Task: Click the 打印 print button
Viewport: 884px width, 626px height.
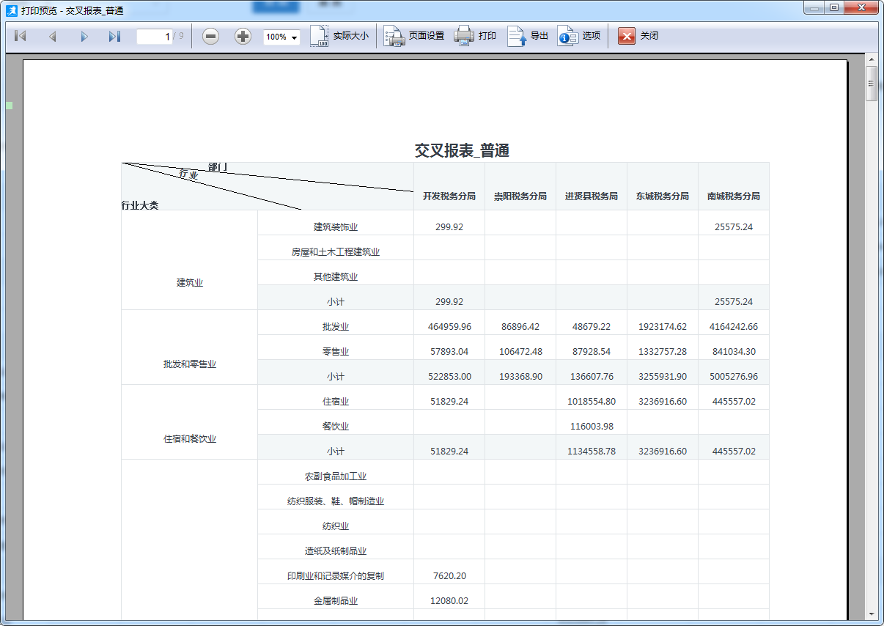Action: 475,36
